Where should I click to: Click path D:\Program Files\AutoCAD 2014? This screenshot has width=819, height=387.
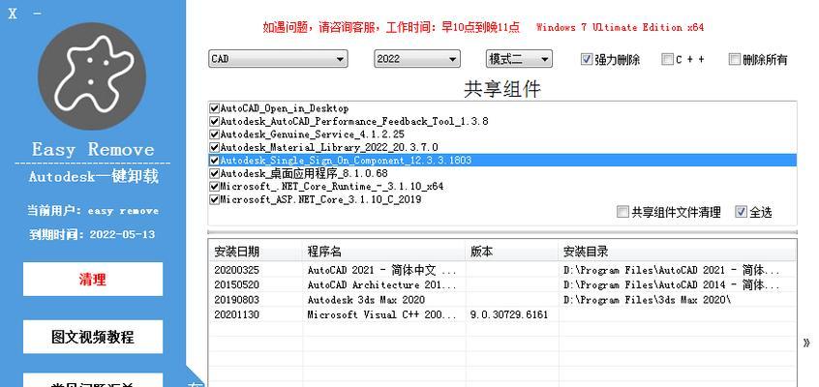pyautogui.click(x=672, y=285)
